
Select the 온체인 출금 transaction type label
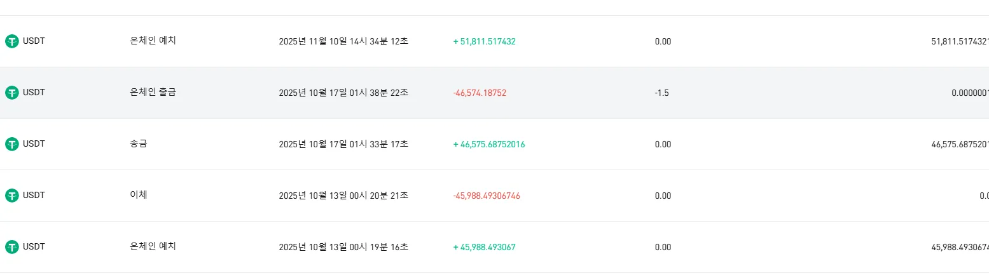coord(153,92)
